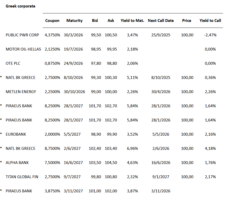The width and height of the screenshot is (251, 197).
Task: Click the Maturity column header
Action: click(x=74, y=21)
